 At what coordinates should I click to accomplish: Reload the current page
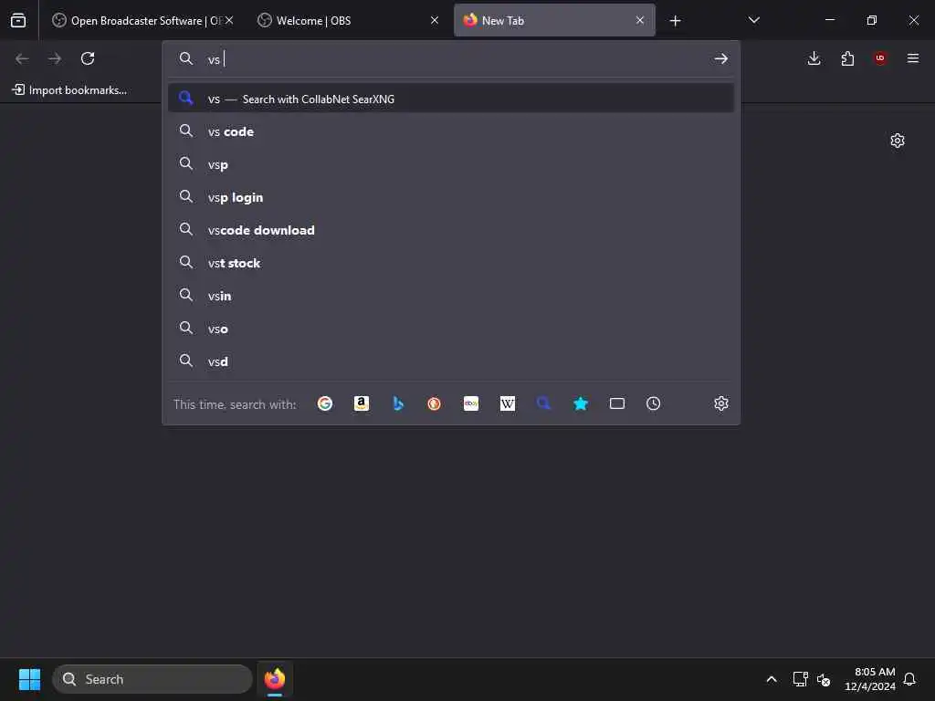88,58
